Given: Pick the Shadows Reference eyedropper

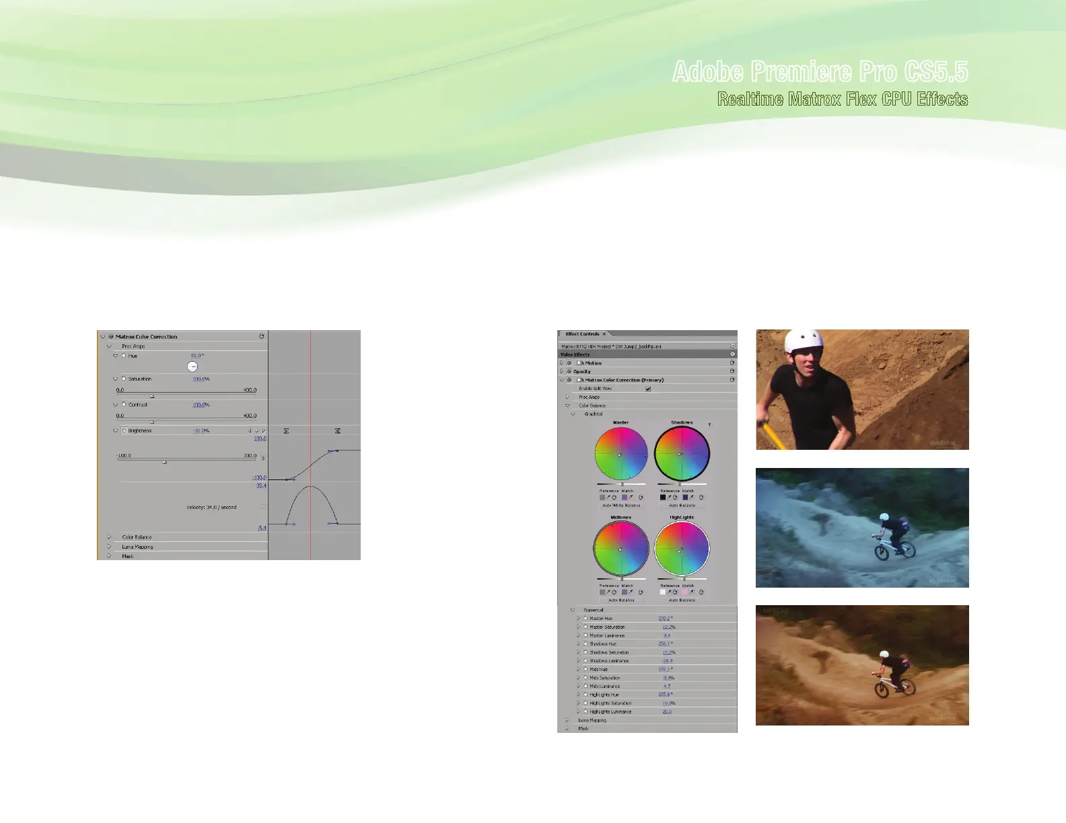Looking at the screenshot, I should click(x=670, y=498).
